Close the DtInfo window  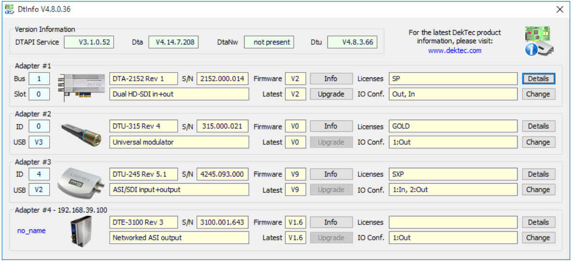tap(559, 10)
